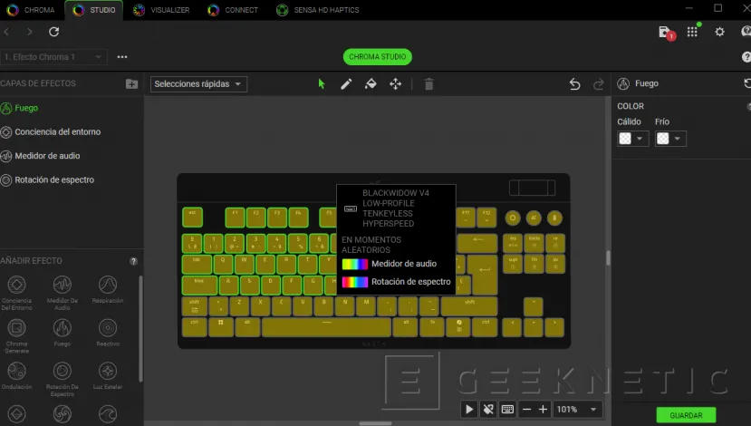751x426 pixels.
Task: Undo the last action
Action: [x=574, y=84]
